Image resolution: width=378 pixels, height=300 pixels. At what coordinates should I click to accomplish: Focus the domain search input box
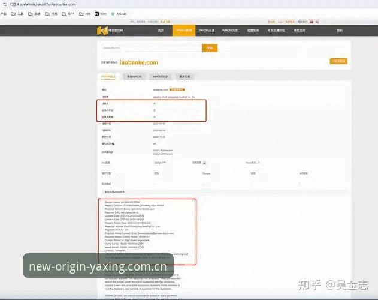click(152, 48)
